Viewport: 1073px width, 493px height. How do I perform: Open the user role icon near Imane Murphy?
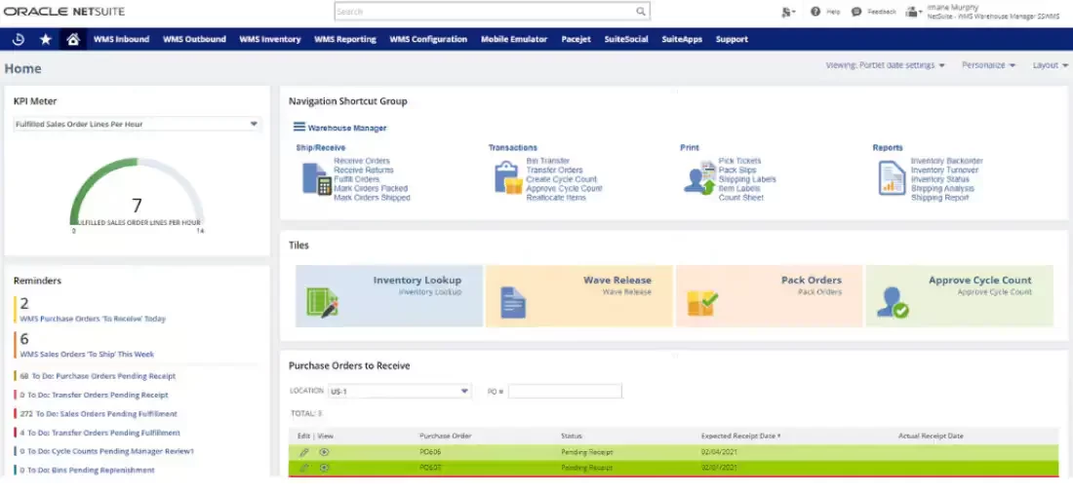pyautogui.click(x=914, y=12)
